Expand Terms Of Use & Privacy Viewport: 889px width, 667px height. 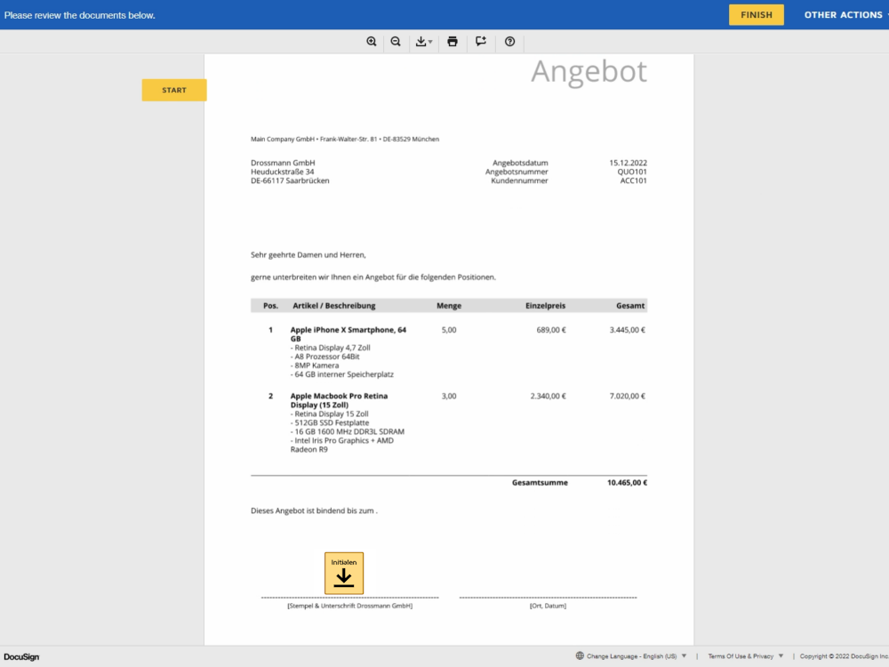pos(746,656)
